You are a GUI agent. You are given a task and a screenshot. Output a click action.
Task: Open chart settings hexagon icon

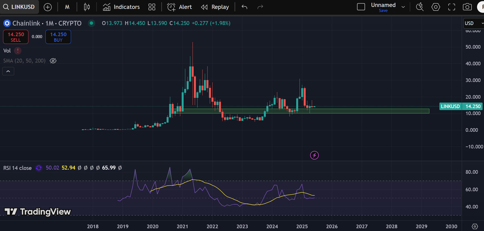(436, 7)
